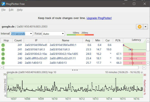
Task: Click the 100ms/200ms latency color scale bar
Action: pos(80,35)
